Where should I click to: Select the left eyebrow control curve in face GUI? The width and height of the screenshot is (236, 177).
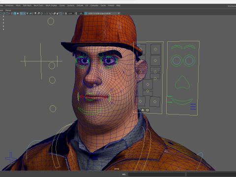[177, 47]
